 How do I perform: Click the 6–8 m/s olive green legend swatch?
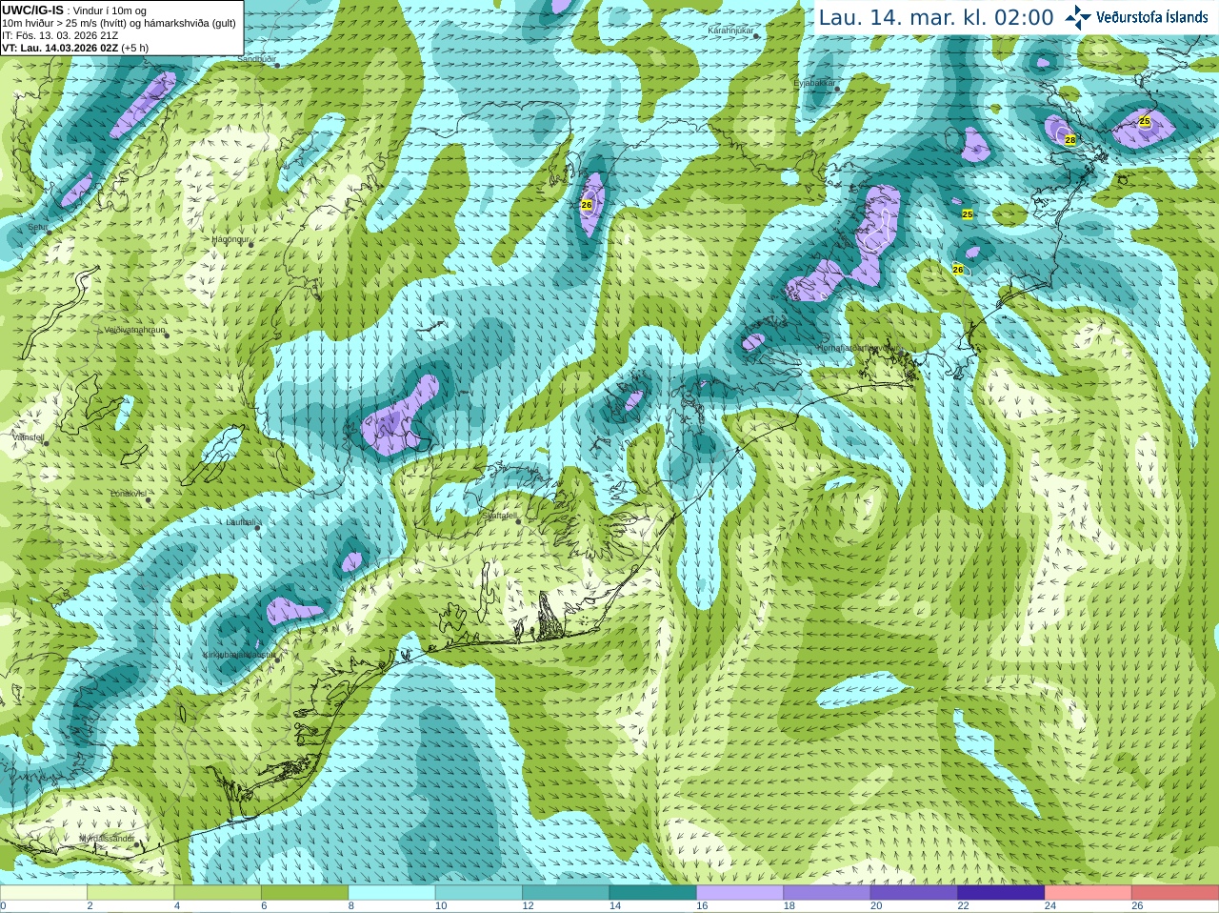pos(305,893)
